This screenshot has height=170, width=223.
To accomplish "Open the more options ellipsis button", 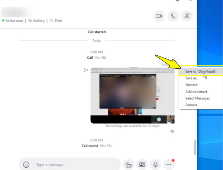I will click(169, 164).
